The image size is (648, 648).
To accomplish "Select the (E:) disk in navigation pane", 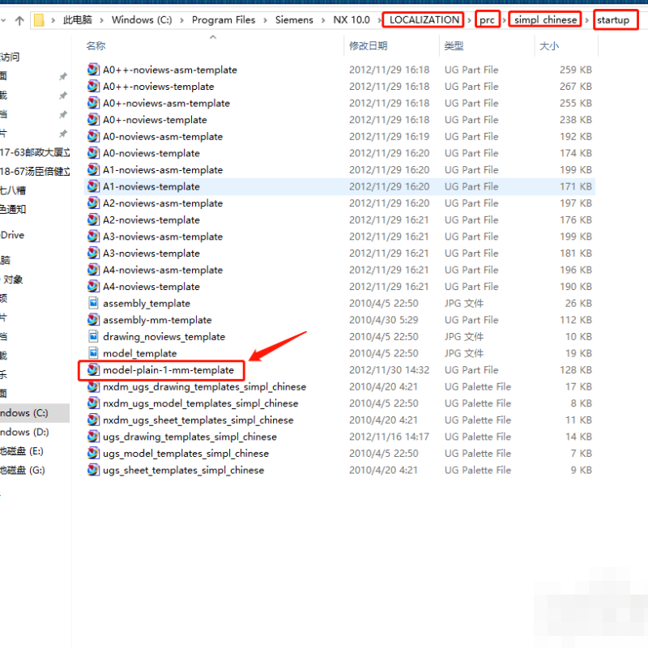I will [35, 451].
